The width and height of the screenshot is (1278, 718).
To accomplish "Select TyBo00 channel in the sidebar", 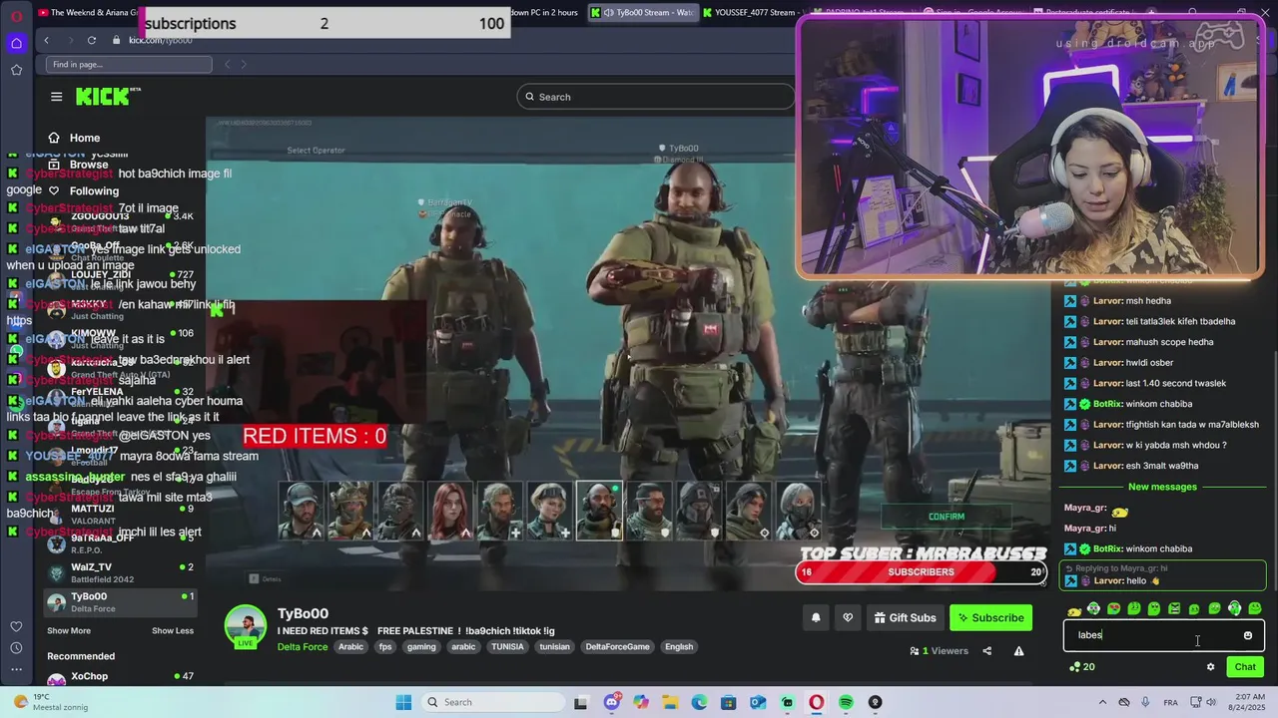I will (x=119, y=602).
